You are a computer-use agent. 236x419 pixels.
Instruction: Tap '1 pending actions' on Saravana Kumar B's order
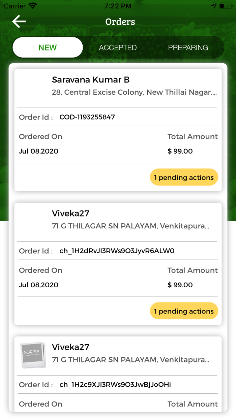coord(184,177)
